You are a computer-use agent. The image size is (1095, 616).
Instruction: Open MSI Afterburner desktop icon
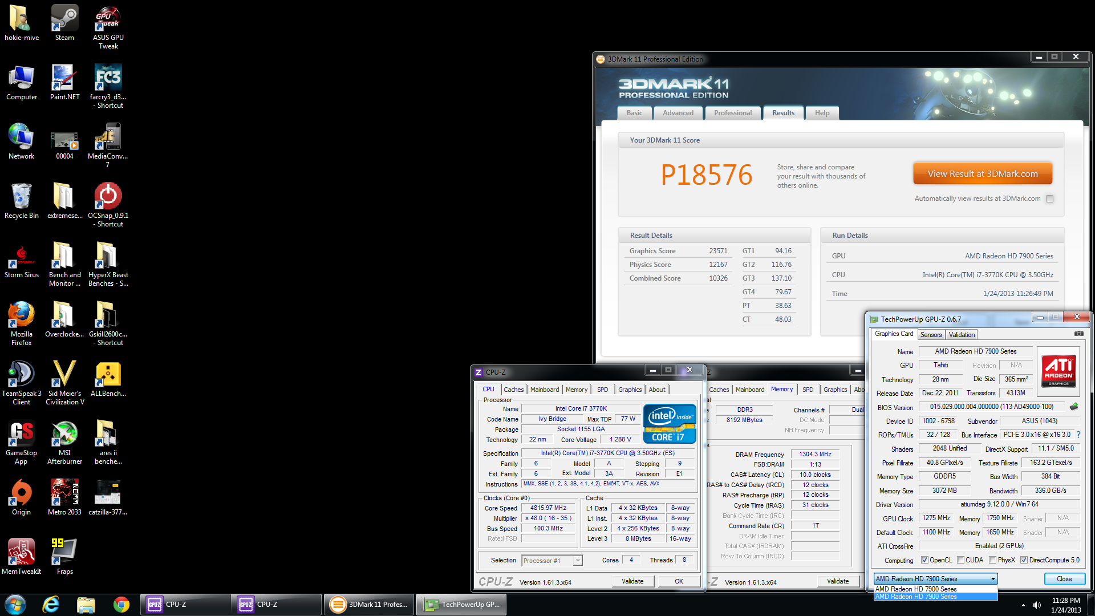tap(64, 442)
